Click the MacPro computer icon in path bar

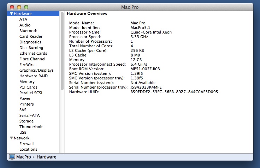coord(12,157)
